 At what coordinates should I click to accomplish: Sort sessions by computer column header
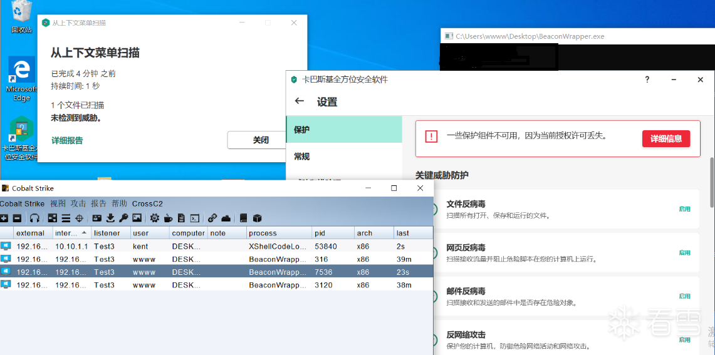[x=189, y=233]
